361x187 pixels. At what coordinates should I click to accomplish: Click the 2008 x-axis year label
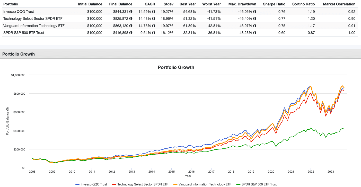[32, 172]
